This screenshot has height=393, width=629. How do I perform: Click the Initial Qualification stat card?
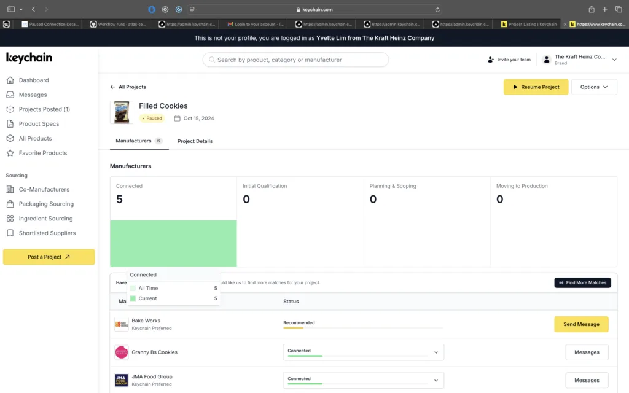point(300,222)
